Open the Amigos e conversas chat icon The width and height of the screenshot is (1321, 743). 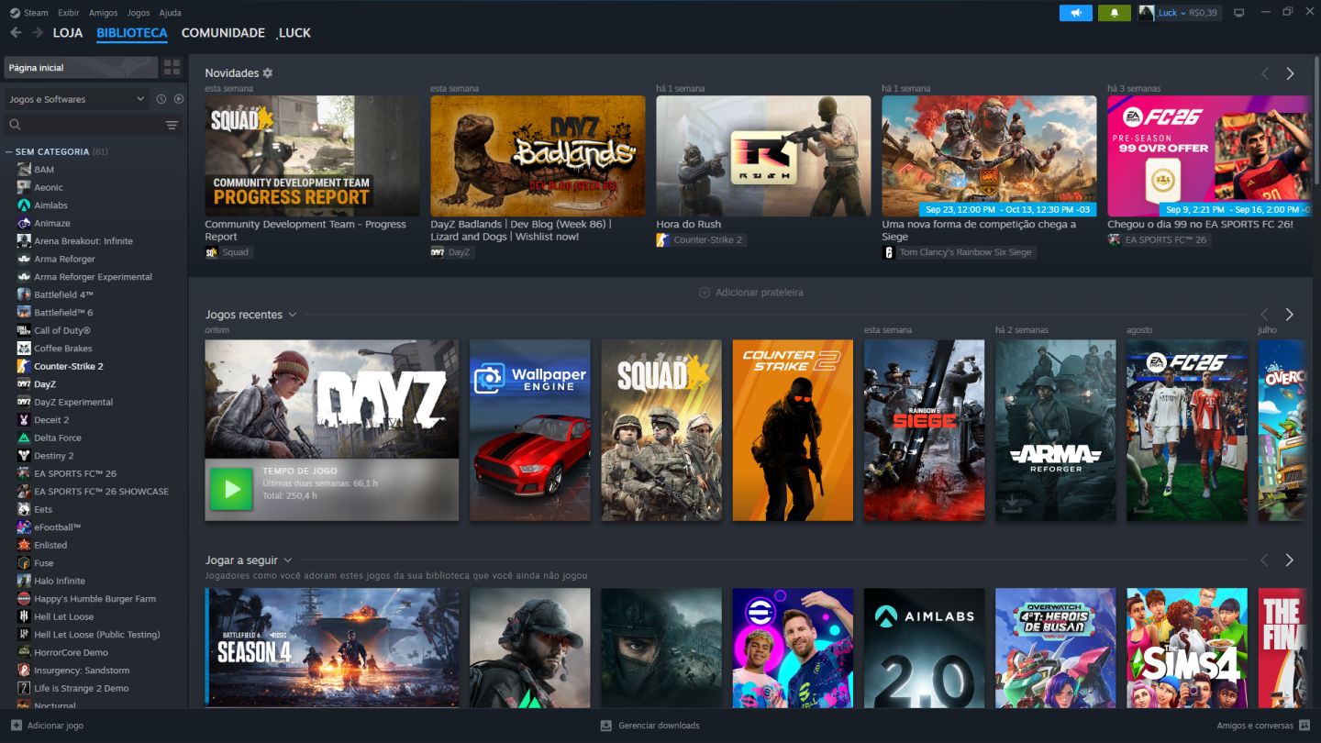(x=1304, y=726)
